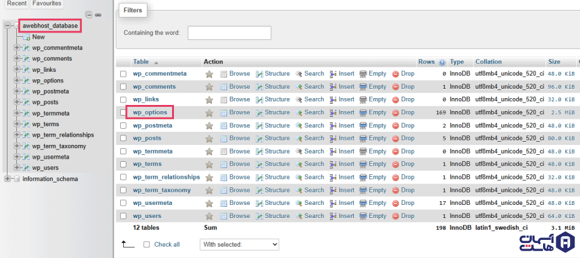
Task: Sort by the Table column header
Action: tap(141, 62)
